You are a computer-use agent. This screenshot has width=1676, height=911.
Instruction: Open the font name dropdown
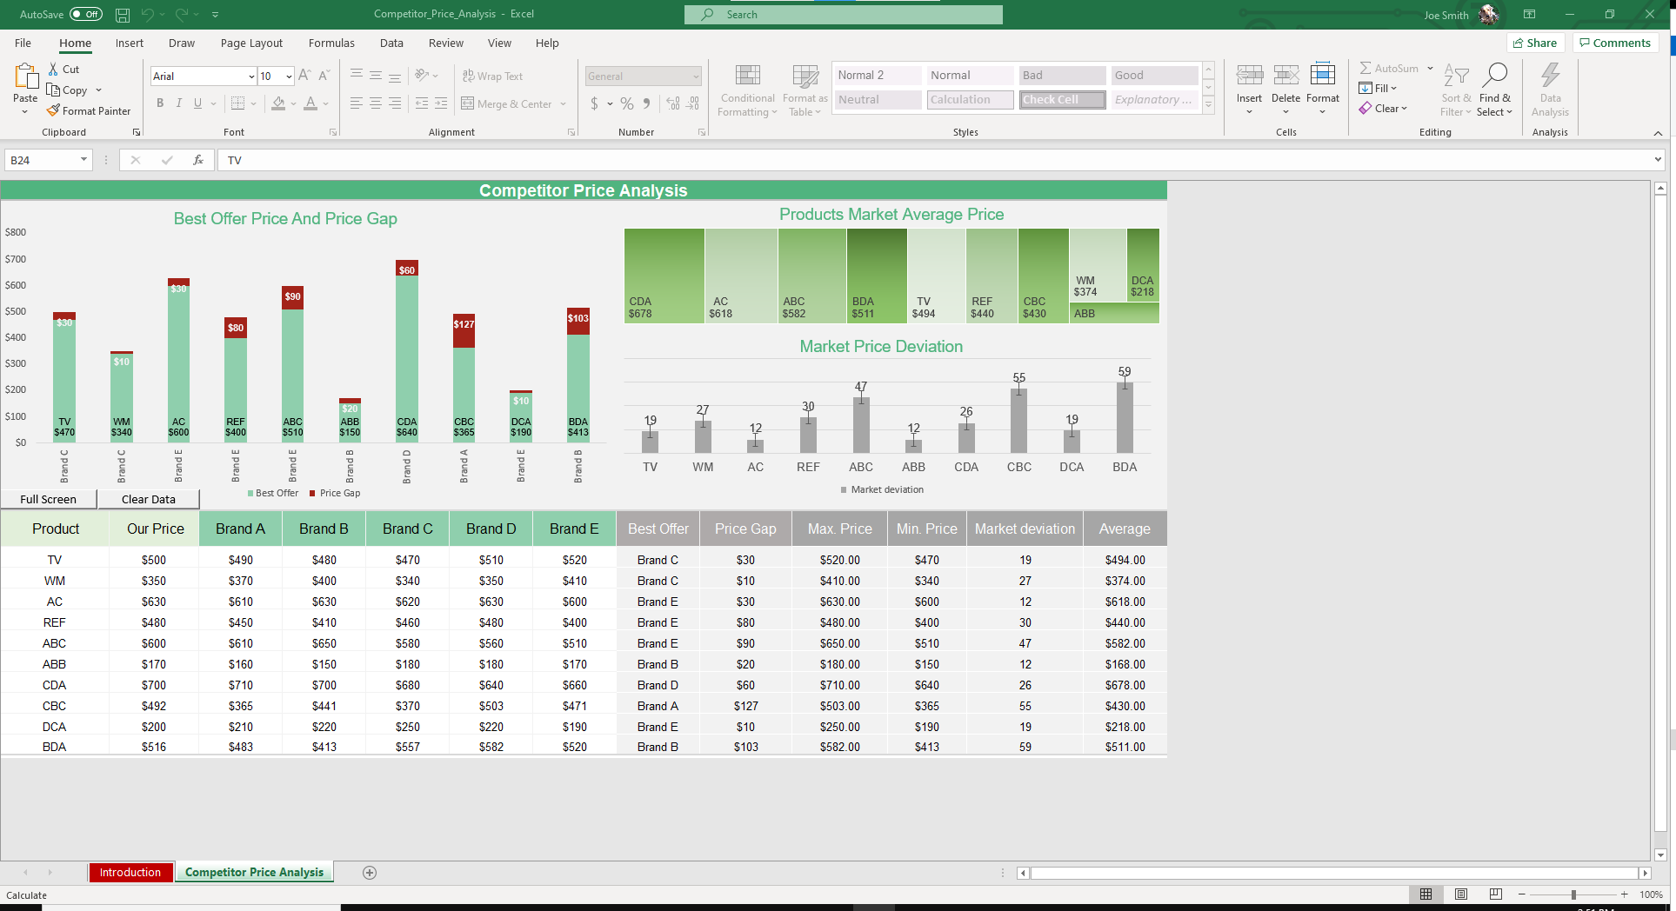point(251,76)
